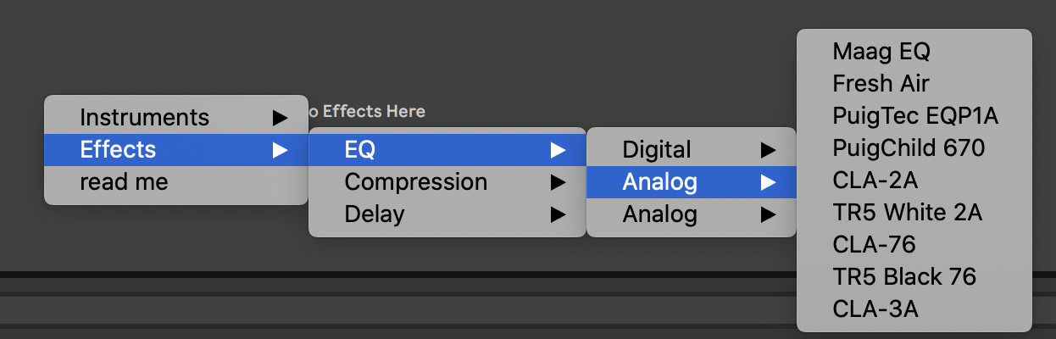Viewport: 1056px width, 339px height.
Task: Select the Fresh Air plugin
Action: tap(881, 84)
